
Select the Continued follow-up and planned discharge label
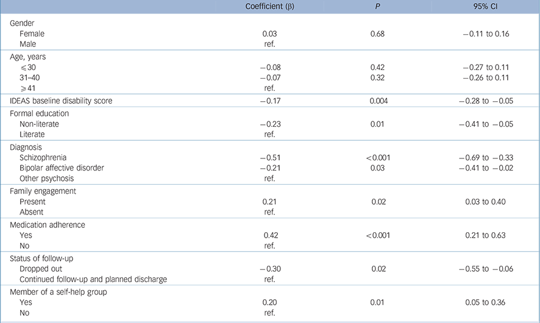[93, 279]
